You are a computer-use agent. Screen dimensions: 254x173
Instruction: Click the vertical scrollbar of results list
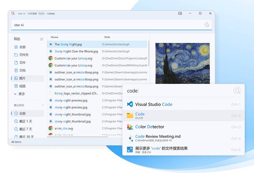tap(149, 54)
